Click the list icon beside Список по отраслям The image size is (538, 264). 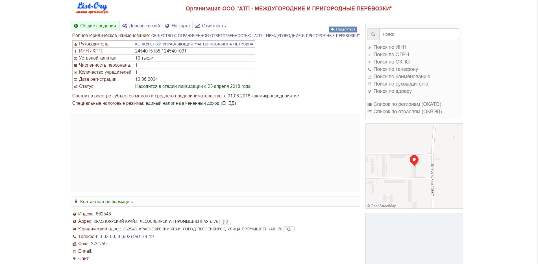[369, 112]
